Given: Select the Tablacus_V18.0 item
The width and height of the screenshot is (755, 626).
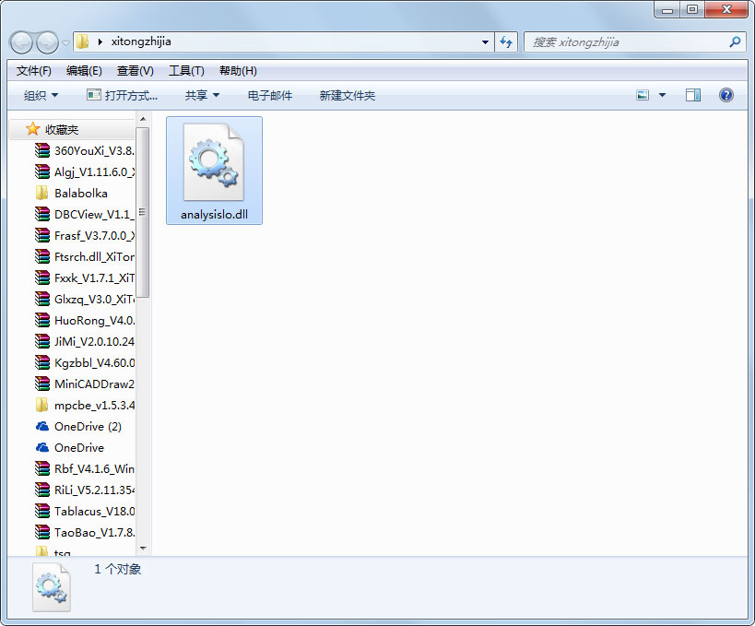Looking at the screenshot, I should [85, 511].
